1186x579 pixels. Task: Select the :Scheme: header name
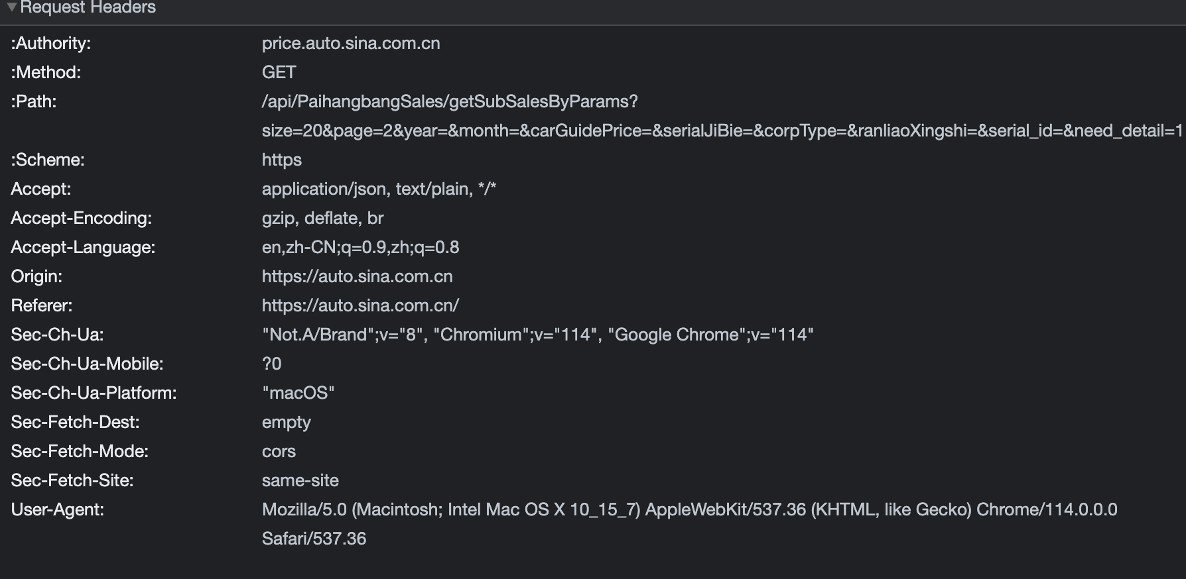point(48,160)
